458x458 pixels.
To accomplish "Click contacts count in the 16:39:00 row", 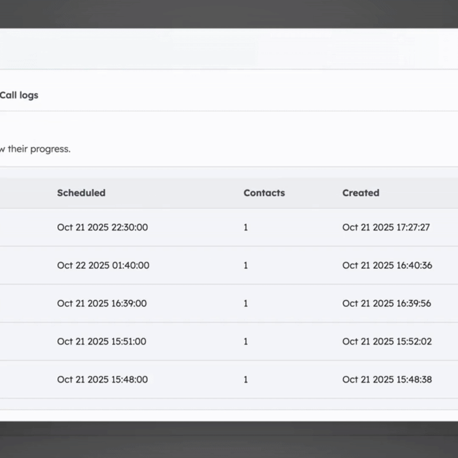I will [246, 303].
